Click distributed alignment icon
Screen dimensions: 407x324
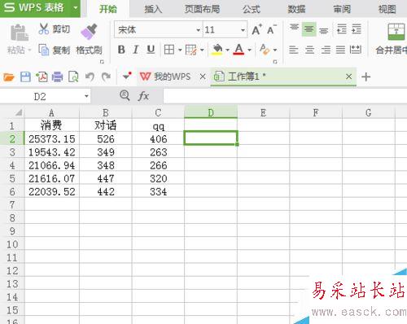356,50
